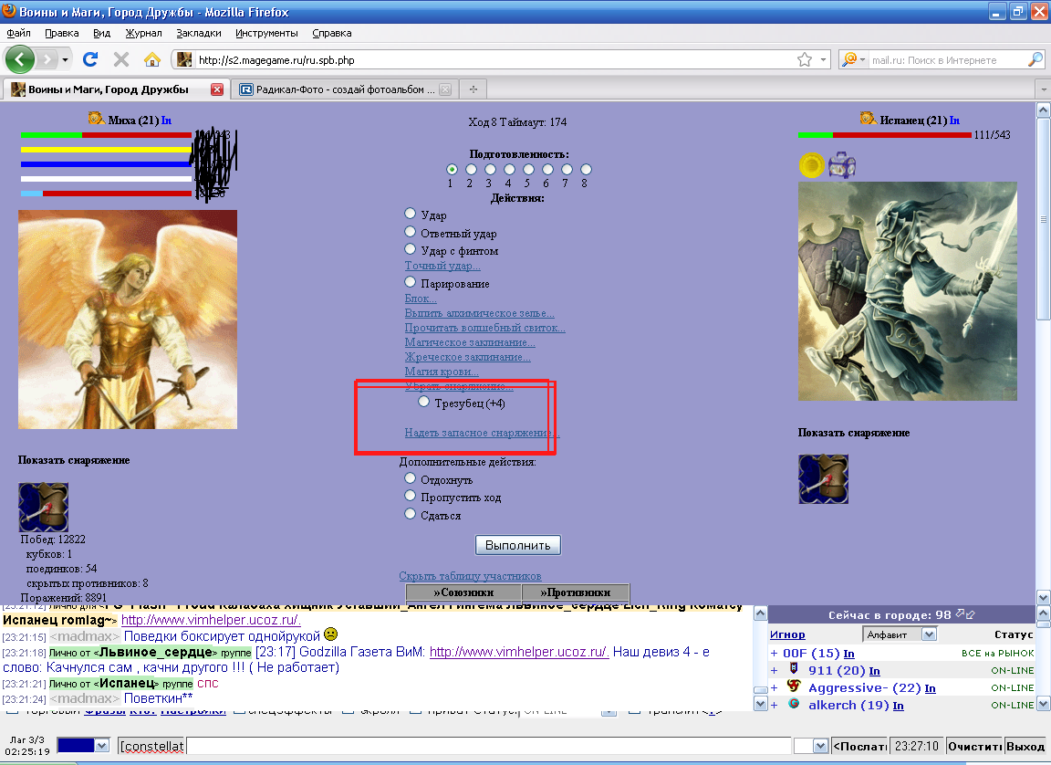Viewport: 1051px width, 765px height.
Task: Click the info 'In' link next to Миха
Action: tap(166, 121)
